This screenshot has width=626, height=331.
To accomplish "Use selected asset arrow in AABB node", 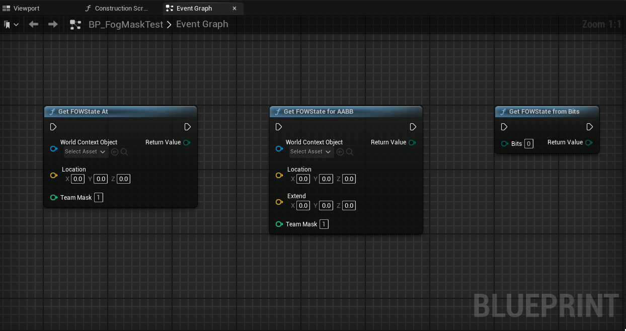I will [340, 152].
